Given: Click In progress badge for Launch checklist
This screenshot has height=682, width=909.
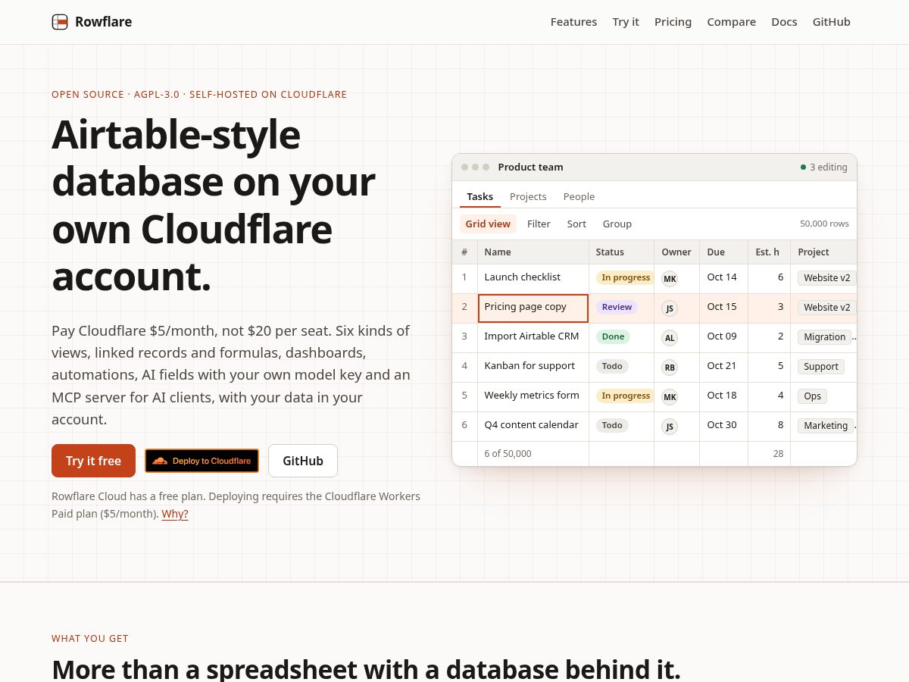Looking at the screenshot, I should click(626, 277).
